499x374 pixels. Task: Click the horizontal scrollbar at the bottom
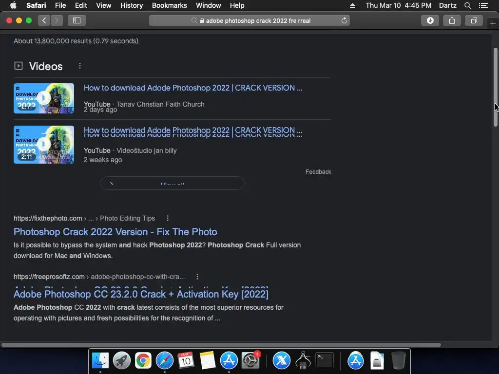(x=221, y=345)
